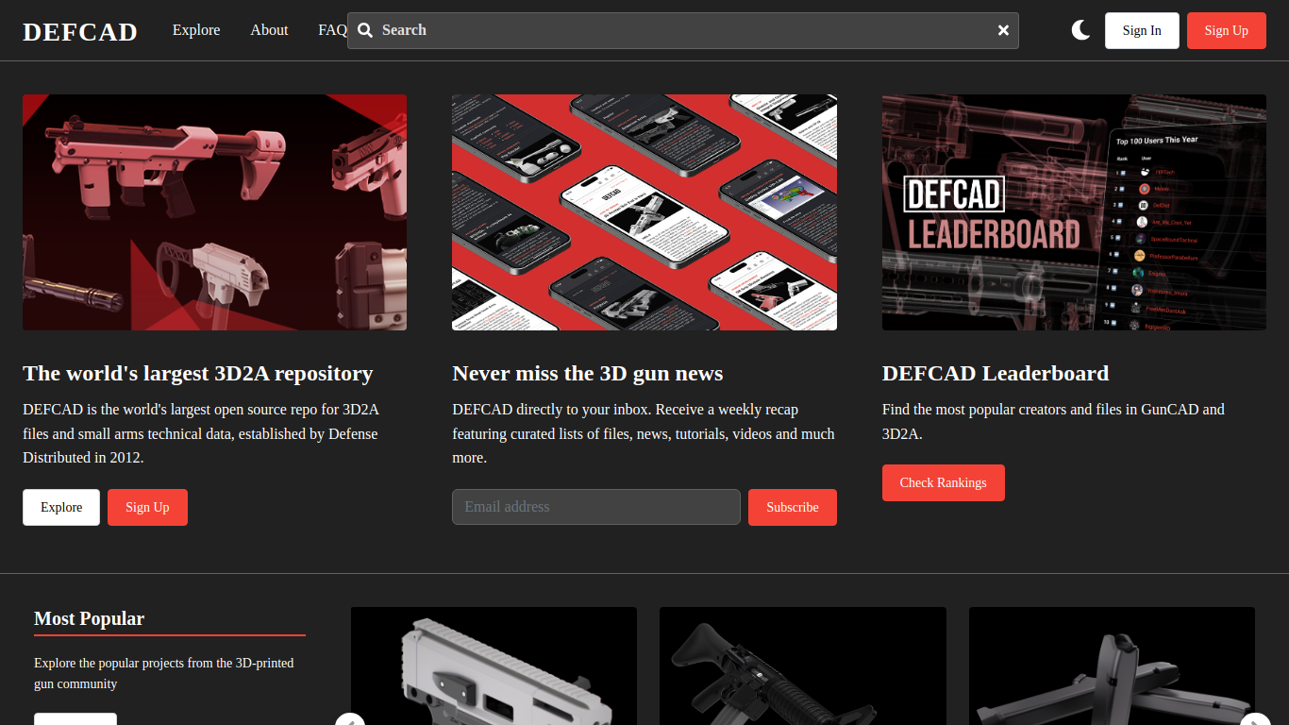The image size is (1289, 725).
Task: Open the magazines project card
Action: (1112, 666)
